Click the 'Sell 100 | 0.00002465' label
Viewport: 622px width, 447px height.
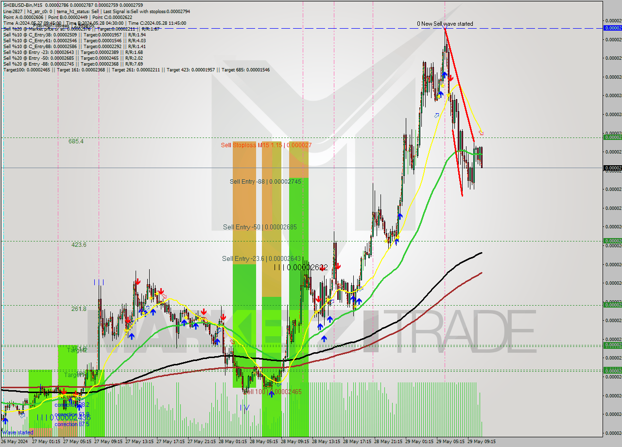272,392
